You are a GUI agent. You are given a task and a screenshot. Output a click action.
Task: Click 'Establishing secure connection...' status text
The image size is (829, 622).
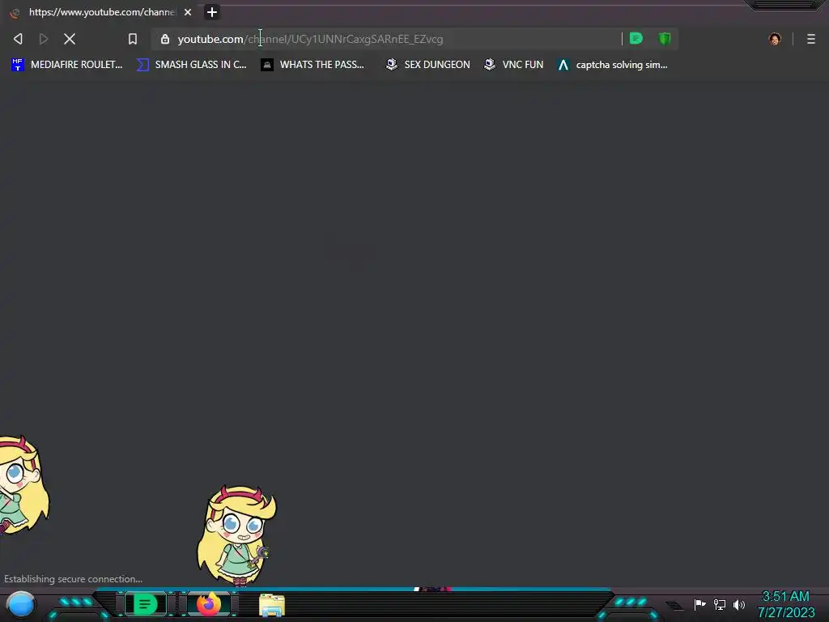click(73, 578)
